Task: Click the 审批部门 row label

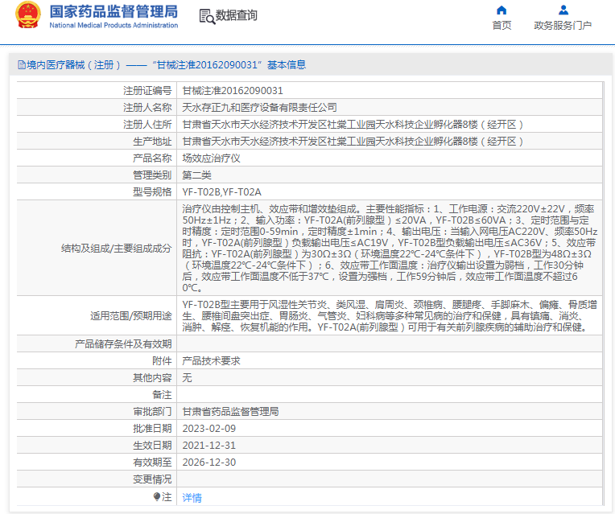Action: [152, 411]
